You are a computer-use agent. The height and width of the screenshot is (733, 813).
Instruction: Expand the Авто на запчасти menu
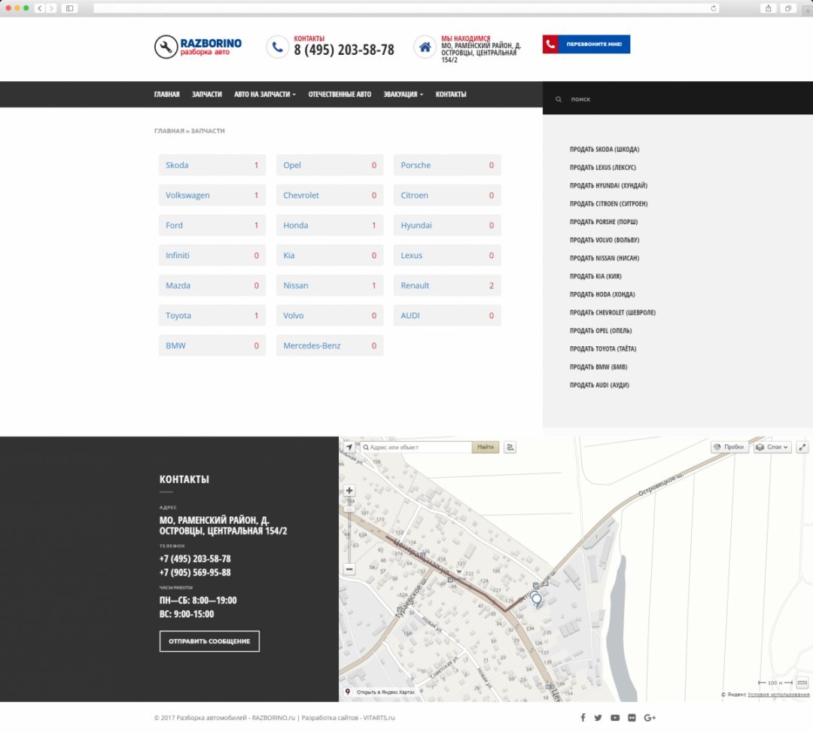[x=264, y=94]
